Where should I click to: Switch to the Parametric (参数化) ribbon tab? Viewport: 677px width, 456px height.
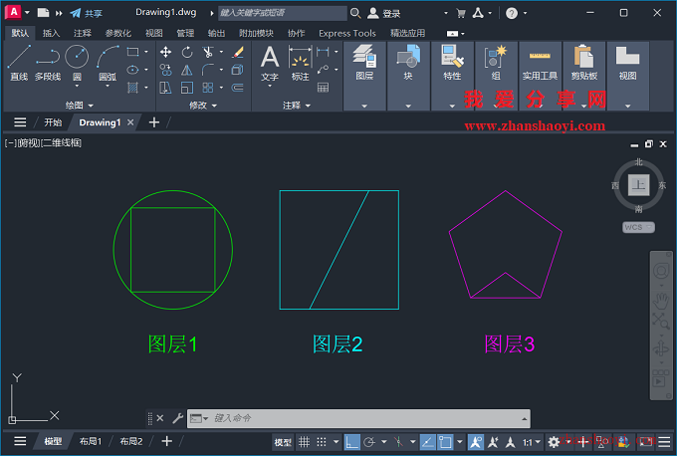pyautogui.click(x=117, y=33)
